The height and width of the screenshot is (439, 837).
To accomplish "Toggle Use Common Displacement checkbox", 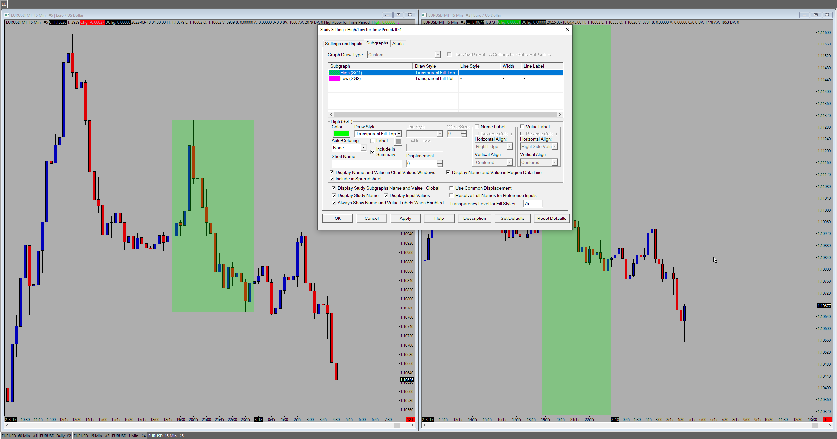I will click(451, 188).
